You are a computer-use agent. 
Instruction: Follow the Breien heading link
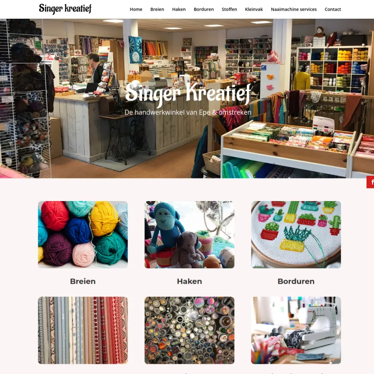tap(83, 281)
